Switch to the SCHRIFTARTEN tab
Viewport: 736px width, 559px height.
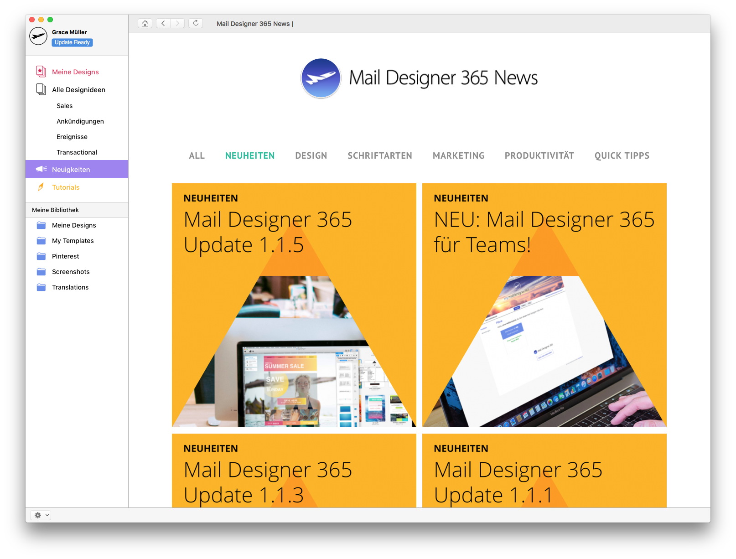coord(380,156)
